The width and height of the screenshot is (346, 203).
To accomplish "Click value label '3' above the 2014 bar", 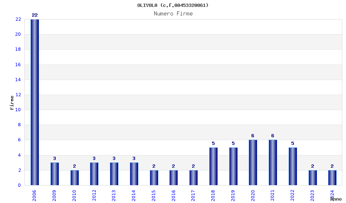I will pos(134,158).
